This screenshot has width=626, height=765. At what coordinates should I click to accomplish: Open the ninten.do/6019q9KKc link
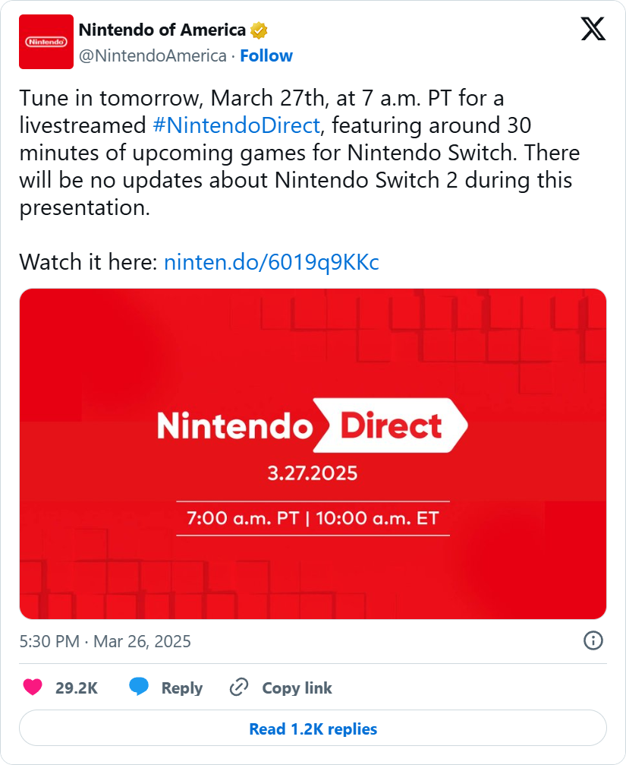click(272, 262)
